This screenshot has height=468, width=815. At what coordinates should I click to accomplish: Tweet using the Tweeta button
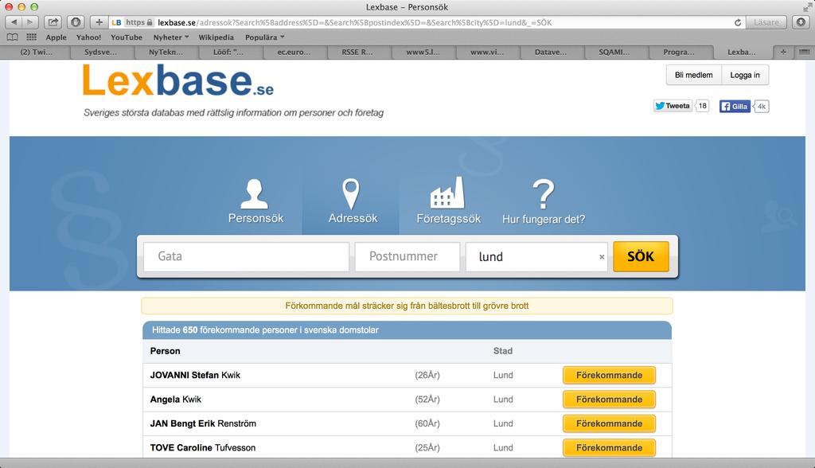coord(673,106)
